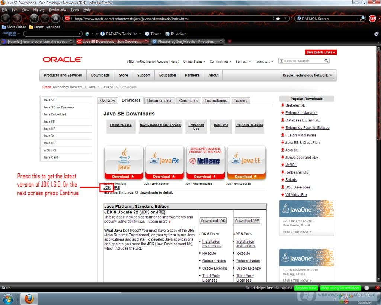Screen dimensions: 381x305
Task: Click the Register Now green button
Action: point(306,288)
